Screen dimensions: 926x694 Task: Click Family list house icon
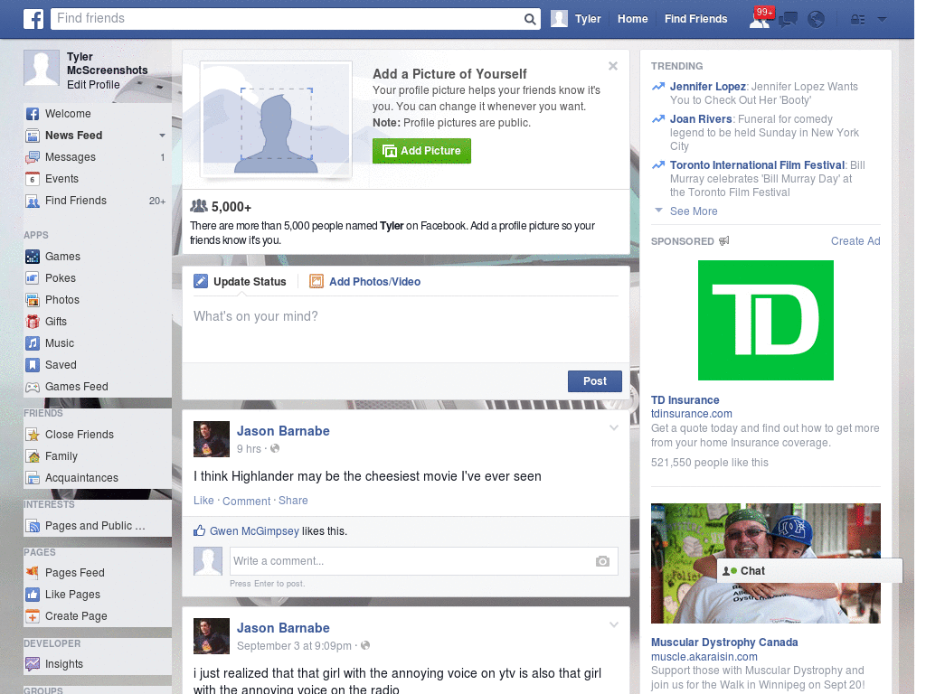33,456
